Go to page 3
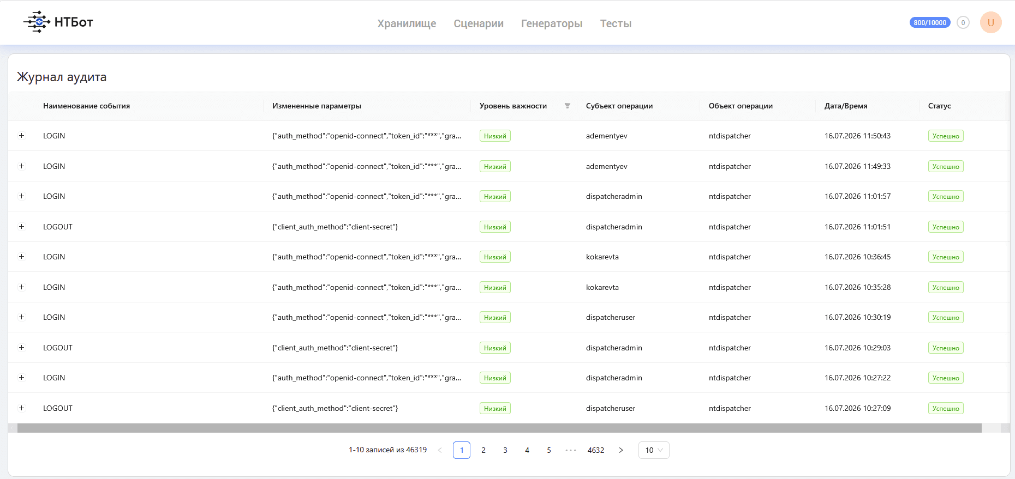This screenshot has width=1015, height=479. pyautogui.click(x=505, y=450)
